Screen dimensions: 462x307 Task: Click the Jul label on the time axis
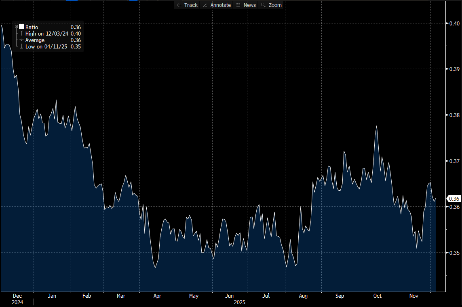(x=266, y=296)
